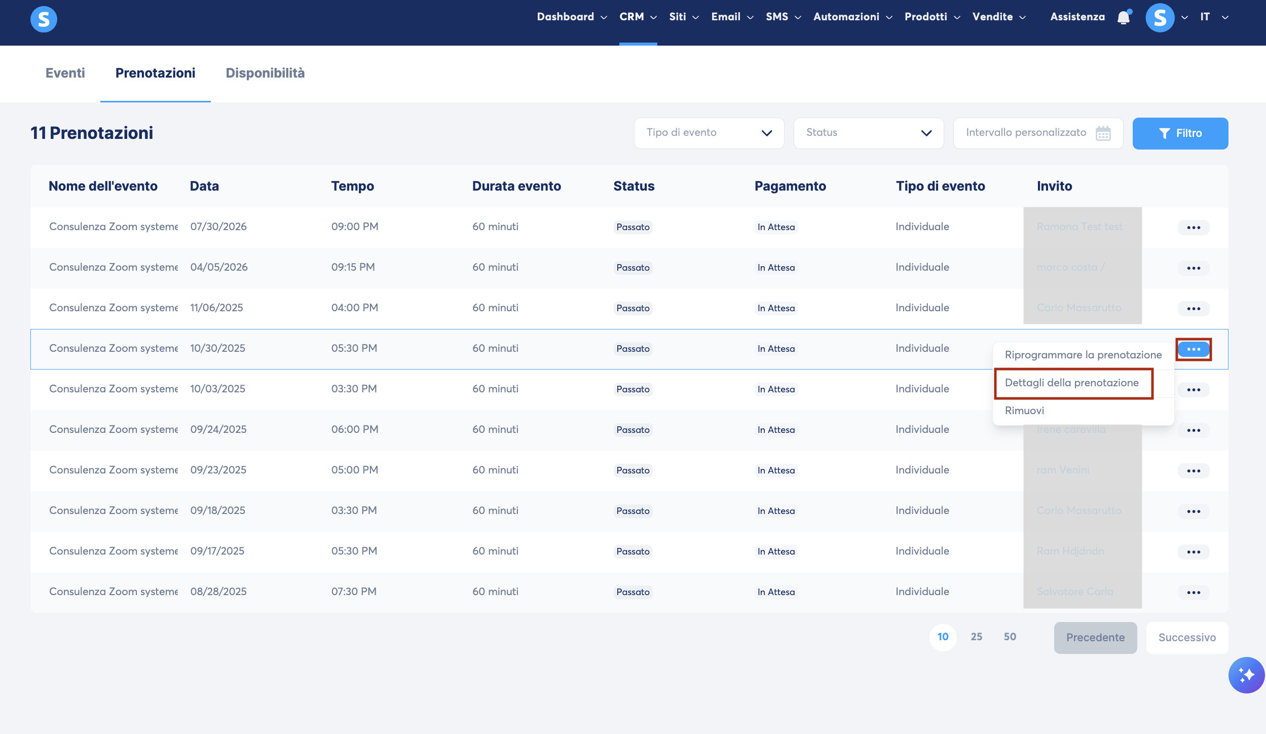
Task: Close the active actions menu for 10/30/2025
Action: pos(1194,349)
